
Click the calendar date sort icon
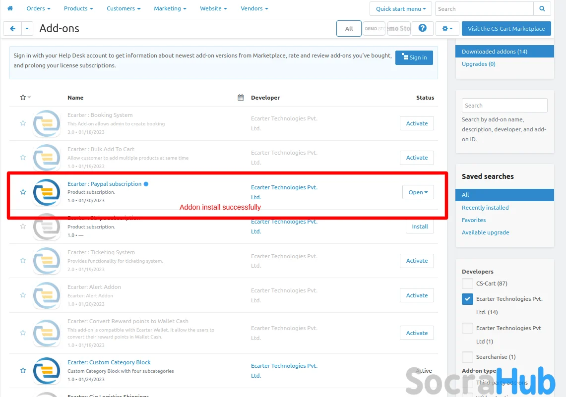(x=241, y=97)
